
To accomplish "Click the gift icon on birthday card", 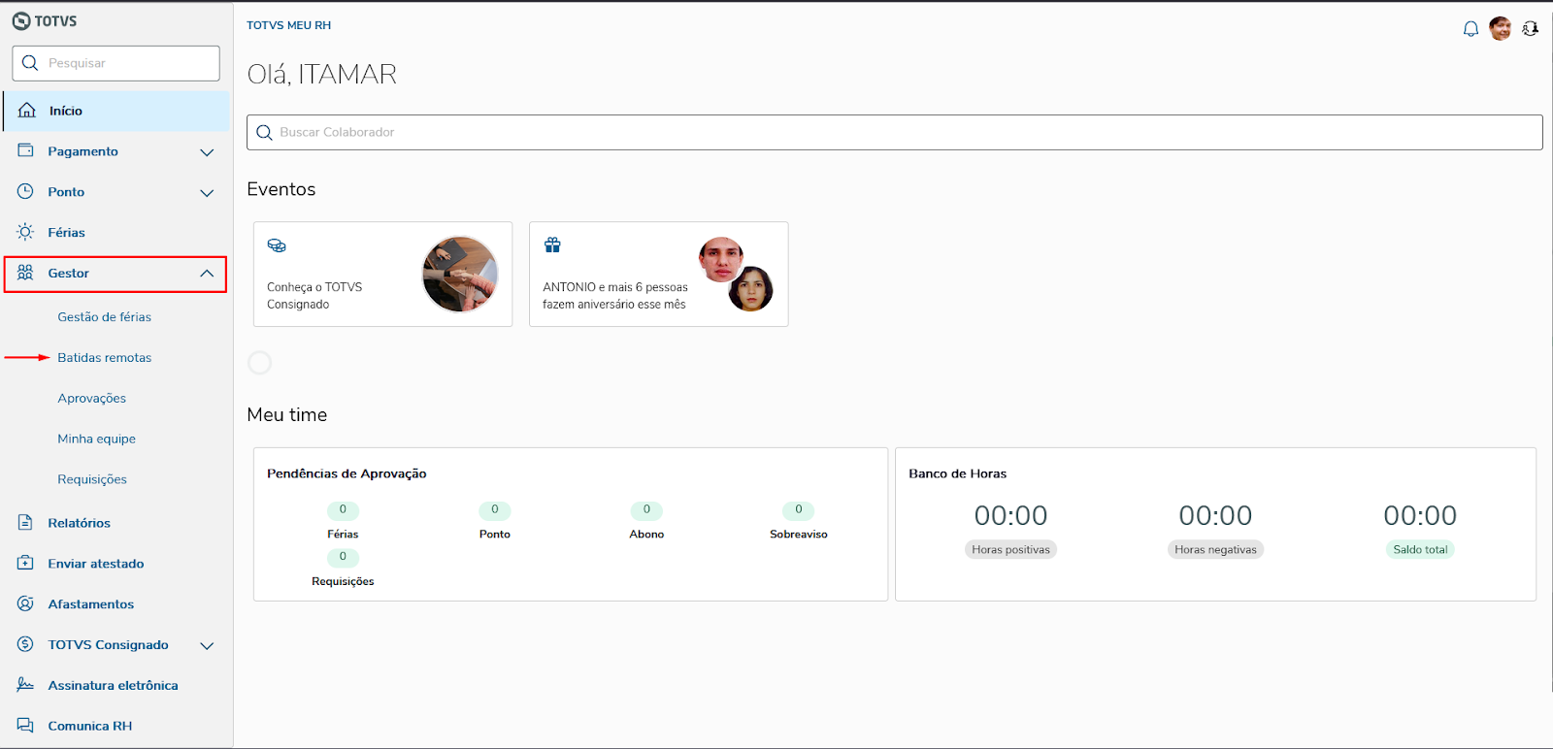I will [x=552, y=244].
